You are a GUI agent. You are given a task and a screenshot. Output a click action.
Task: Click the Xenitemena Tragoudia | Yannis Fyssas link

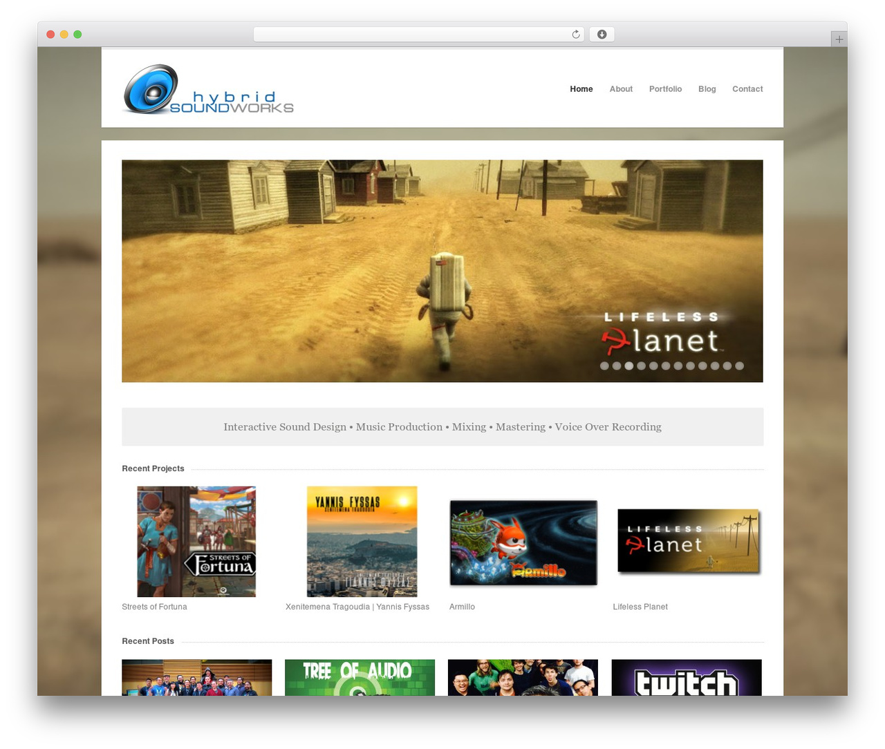(x=357, y=607)
